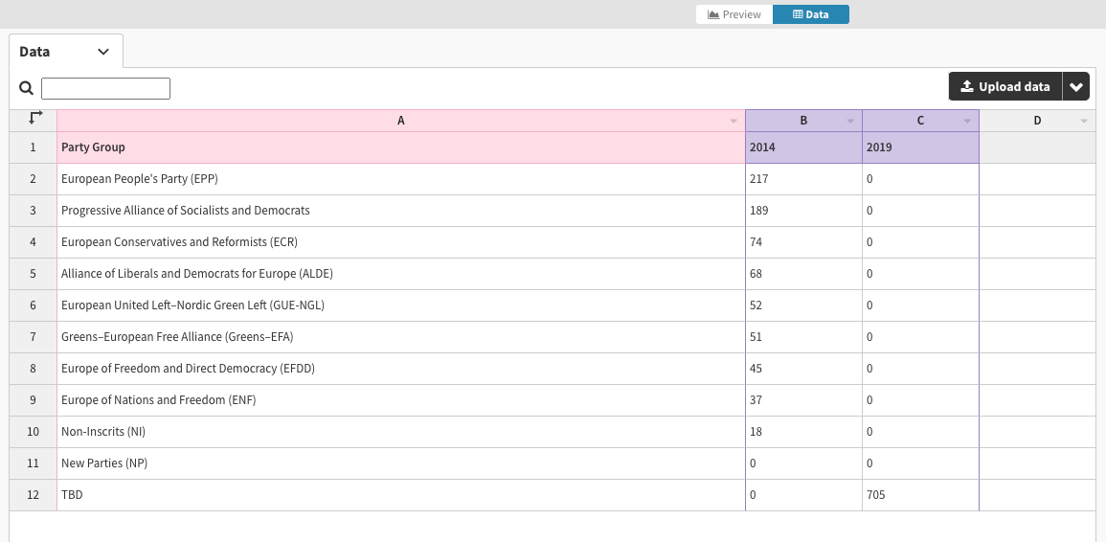1106x542 pixels.
Task: Select the Greens–European Free Alliance cell
Action: coord(400,337)
